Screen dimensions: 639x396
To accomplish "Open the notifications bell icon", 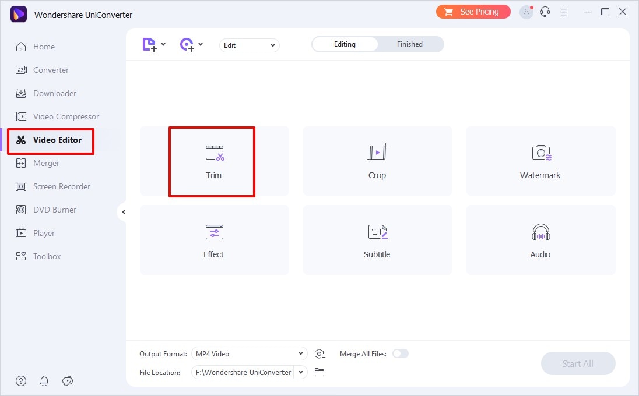I will tap(44, 381).
